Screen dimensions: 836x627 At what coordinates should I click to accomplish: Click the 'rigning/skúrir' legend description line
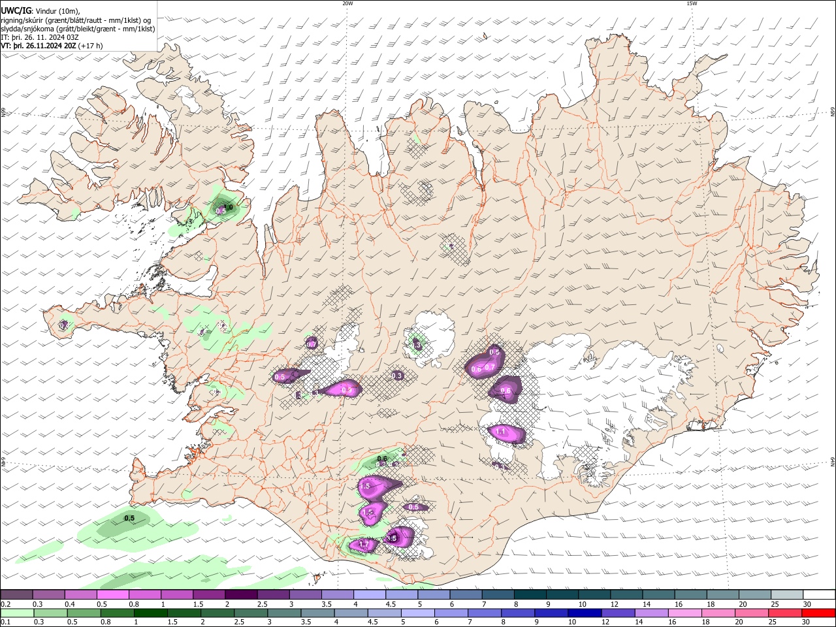76,20
